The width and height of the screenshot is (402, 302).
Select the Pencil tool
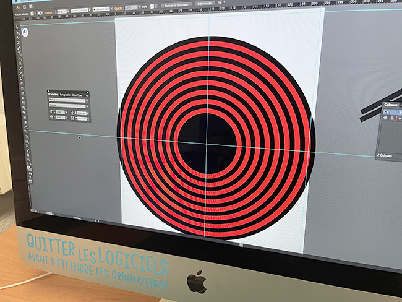[x=20, y=74]
